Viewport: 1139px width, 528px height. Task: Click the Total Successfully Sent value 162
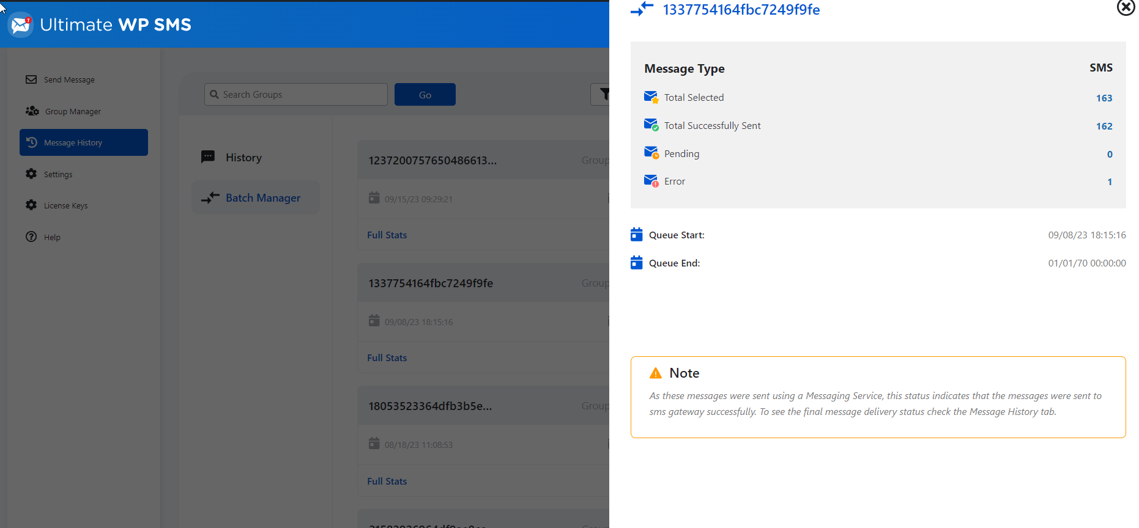(1104, 127)
